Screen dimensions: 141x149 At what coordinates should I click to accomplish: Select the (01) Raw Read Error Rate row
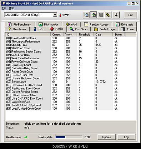[x=71, y=38]
